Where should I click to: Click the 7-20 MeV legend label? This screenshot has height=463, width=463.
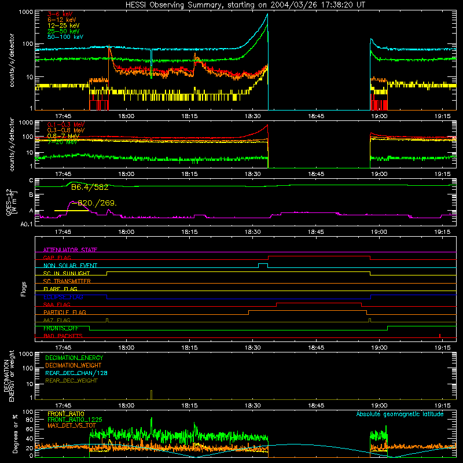63,142
